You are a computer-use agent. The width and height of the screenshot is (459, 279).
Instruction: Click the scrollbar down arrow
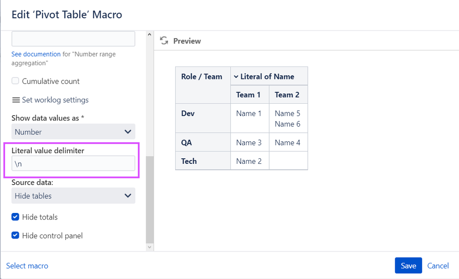tap(149, 247)
